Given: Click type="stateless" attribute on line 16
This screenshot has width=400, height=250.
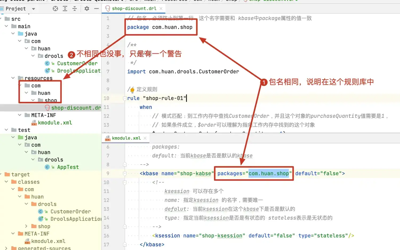Looking at the screenshot, I should [x=323, y=236].
